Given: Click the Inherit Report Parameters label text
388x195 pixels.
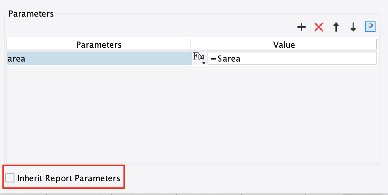Looking at the screenshot, I should click(68, 178).
